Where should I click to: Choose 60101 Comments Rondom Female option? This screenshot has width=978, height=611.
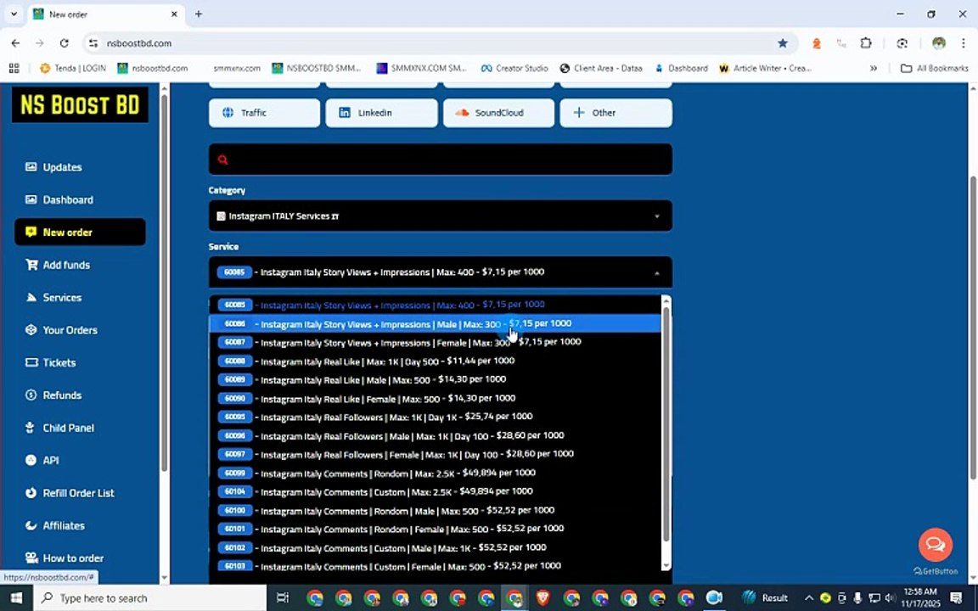point(435,529)
